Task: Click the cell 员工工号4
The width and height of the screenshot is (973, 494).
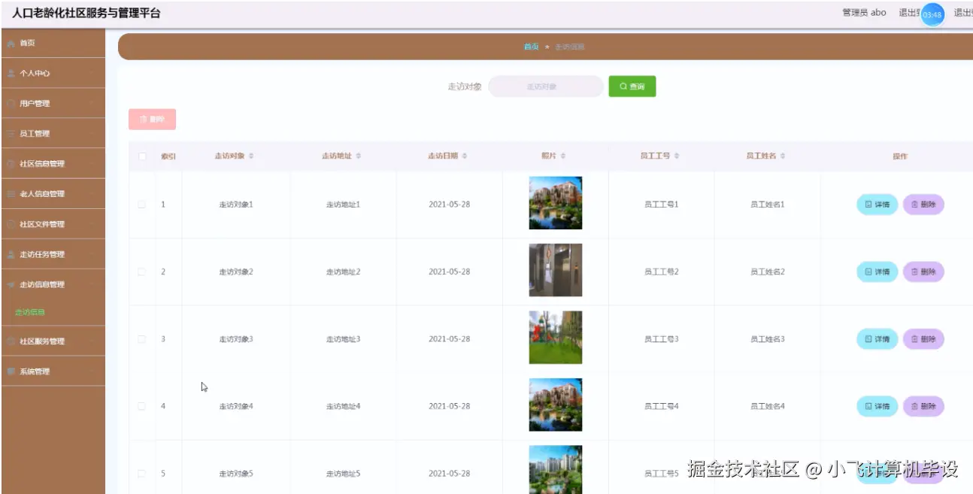Action: (x=661, y=406)
